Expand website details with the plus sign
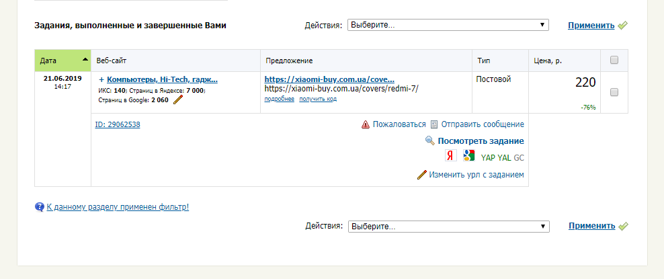This screenshot has width=664, height=279. (x=101, y=79)
